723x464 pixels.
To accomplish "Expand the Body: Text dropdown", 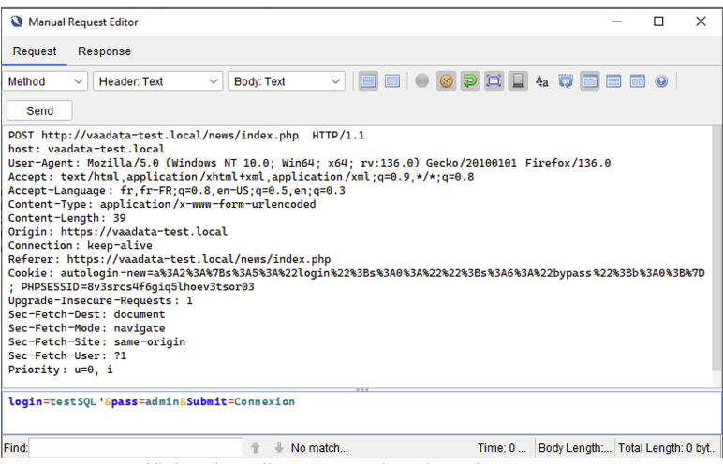I will tap(287, 81).
